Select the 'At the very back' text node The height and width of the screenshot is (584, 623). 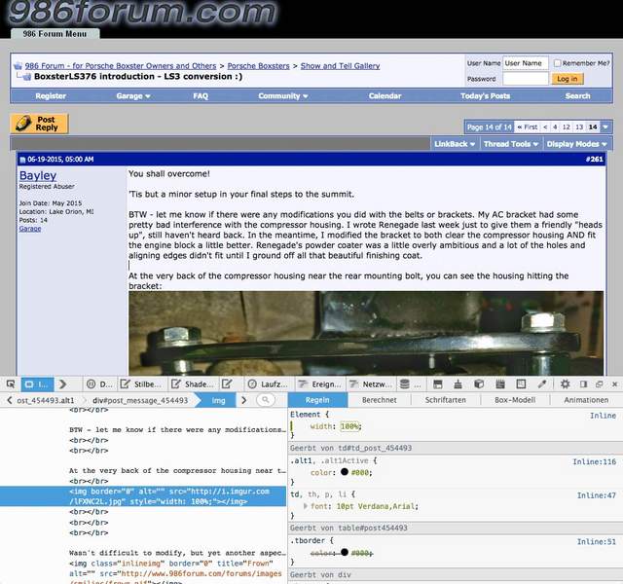177,471
